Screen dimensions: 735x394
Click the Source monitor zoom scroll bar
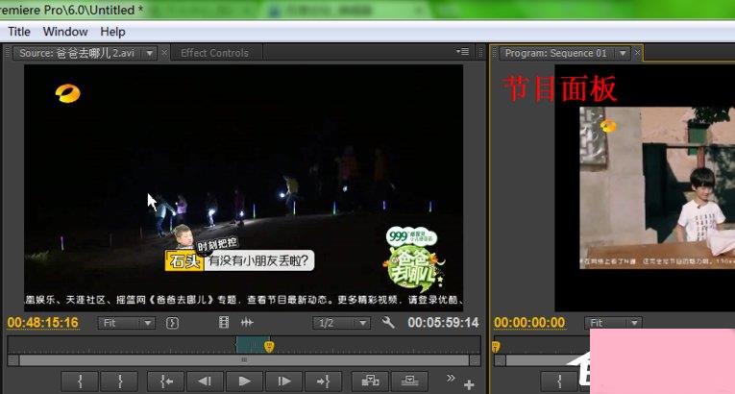(x=244, y=360)
